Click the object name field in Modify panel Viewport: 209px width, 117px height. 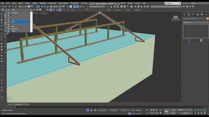[x=195, y=19]
